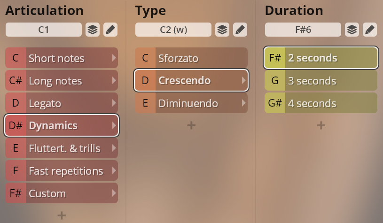Open the C2 (w) keyswitch field
Screen dimensions: 383x223
173,30
